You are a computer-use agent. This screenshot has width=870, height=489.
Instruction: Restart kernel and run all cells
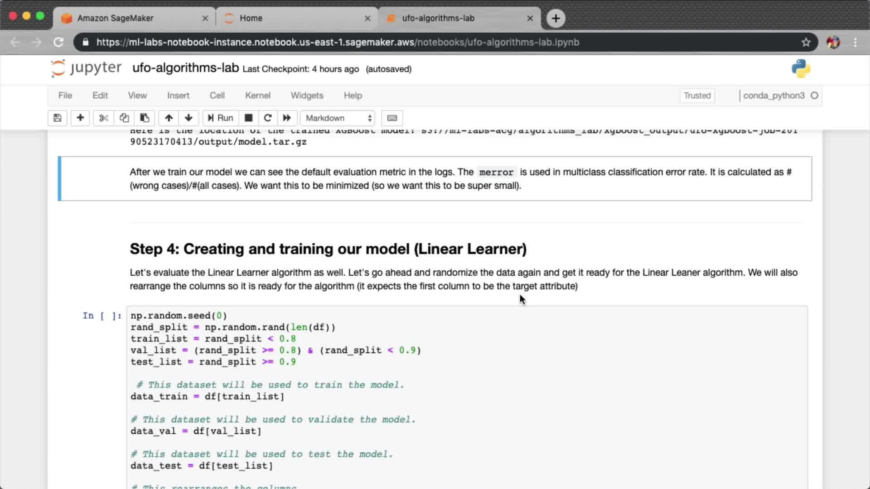[x=287, y=118]
